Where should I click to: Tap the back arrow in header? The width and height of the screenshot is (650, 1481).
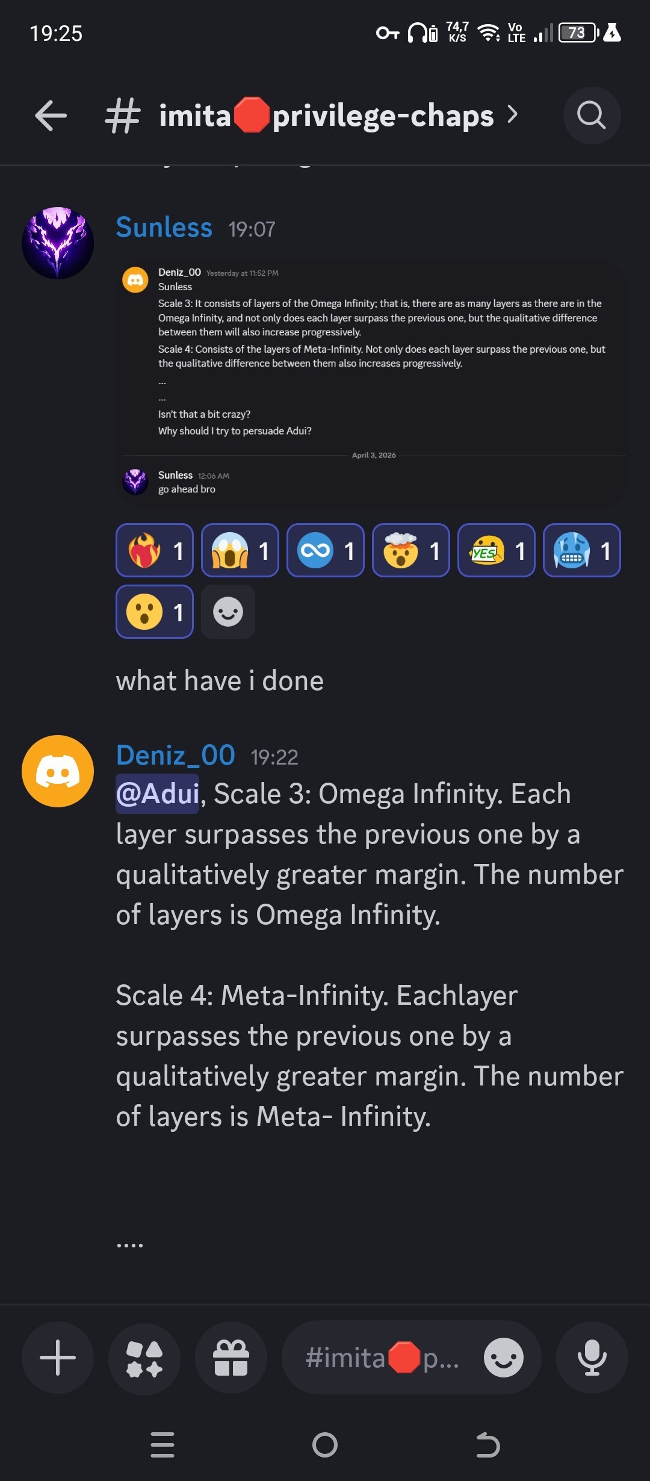click(51, 116)
